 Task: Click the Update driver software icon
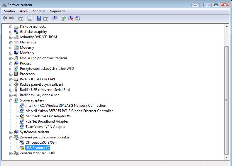point(64,18)
